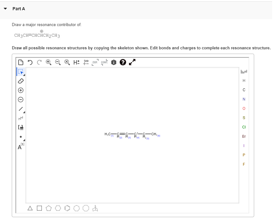Select the chain drawing tool
The height and width of the screenshot is (219, 274).
20,118
